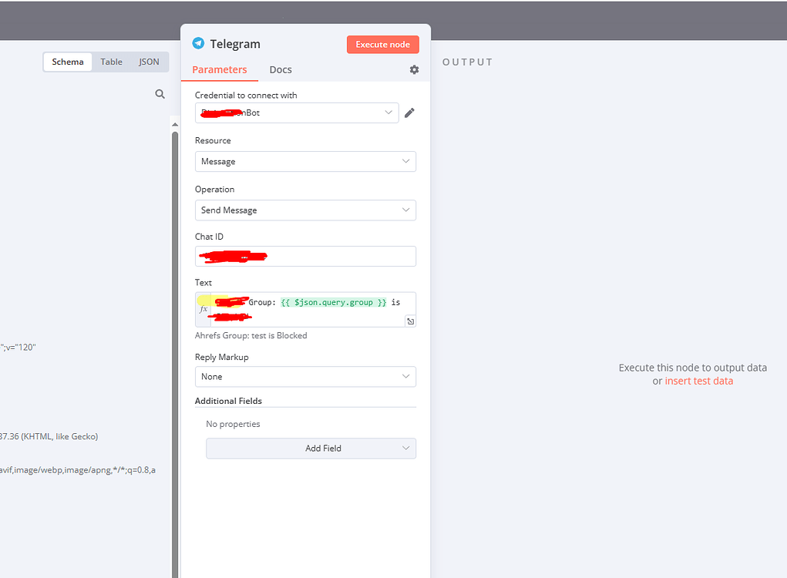Click the 'Text' field label

click(203, 283)
